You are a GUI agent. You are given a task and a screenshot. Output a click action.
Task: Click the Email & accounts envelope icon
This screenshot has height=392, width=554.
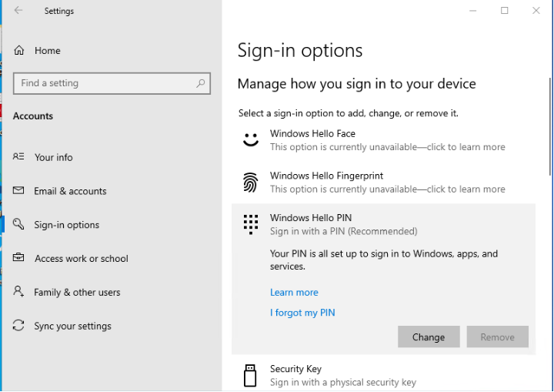[18, 190]
